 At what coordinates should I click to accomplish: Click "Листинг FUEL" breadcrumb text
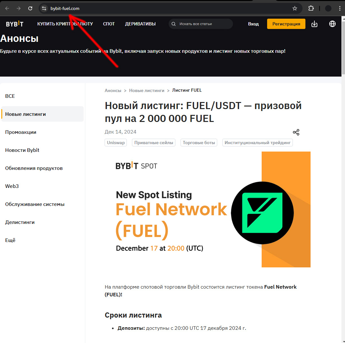click(x=187, y=90)
